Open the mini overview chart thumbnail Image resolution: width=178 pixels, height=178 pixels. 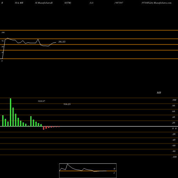pyautogui.click(x=88, y=171)
